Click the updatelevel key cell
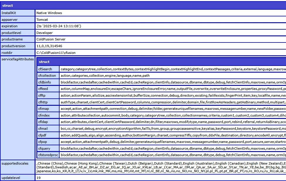The image size is (286, 181). pyautogui.click(x=18, y=178)
